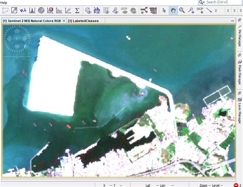Select the Panning hand tool
Viewport: 243px width, 187px height.
(x=173, y=11)
